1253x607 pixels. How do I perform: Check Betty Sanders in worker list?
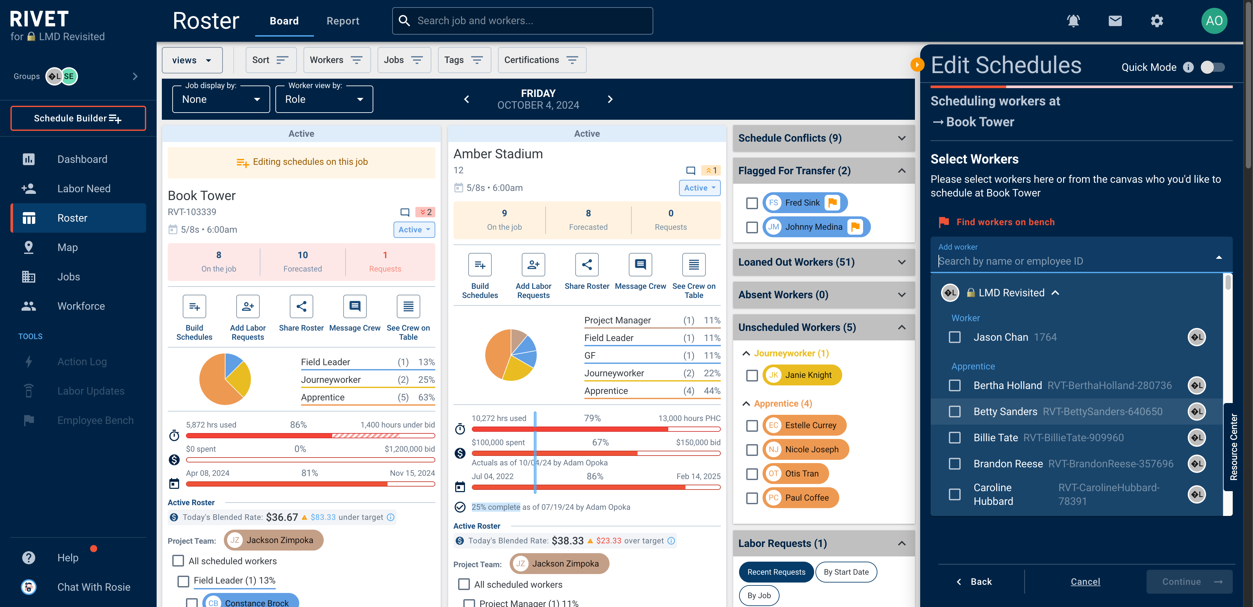tap(954, 412)
